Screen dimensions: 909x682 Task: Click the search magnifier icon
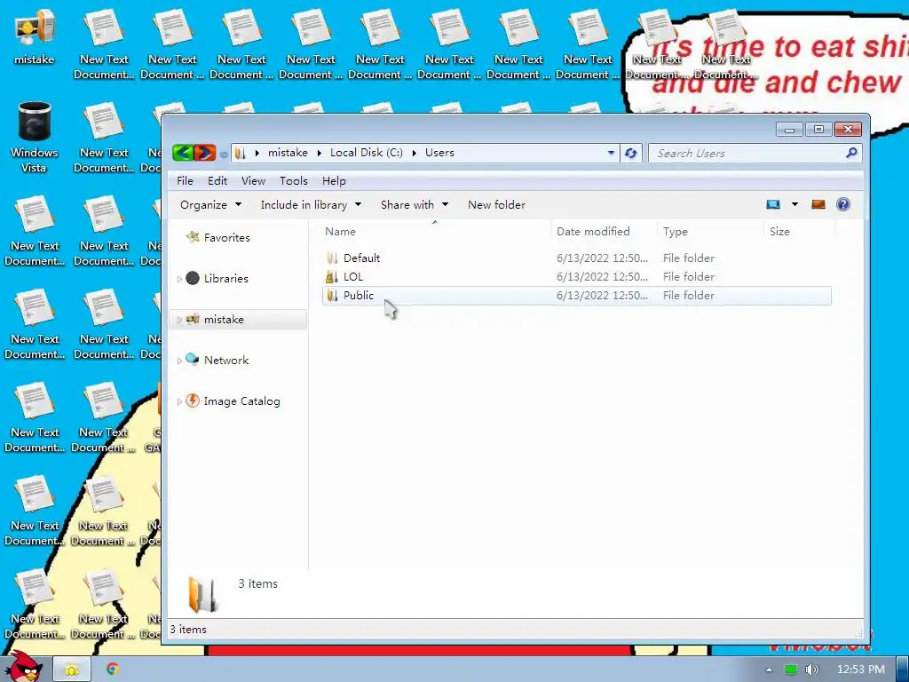851,153
